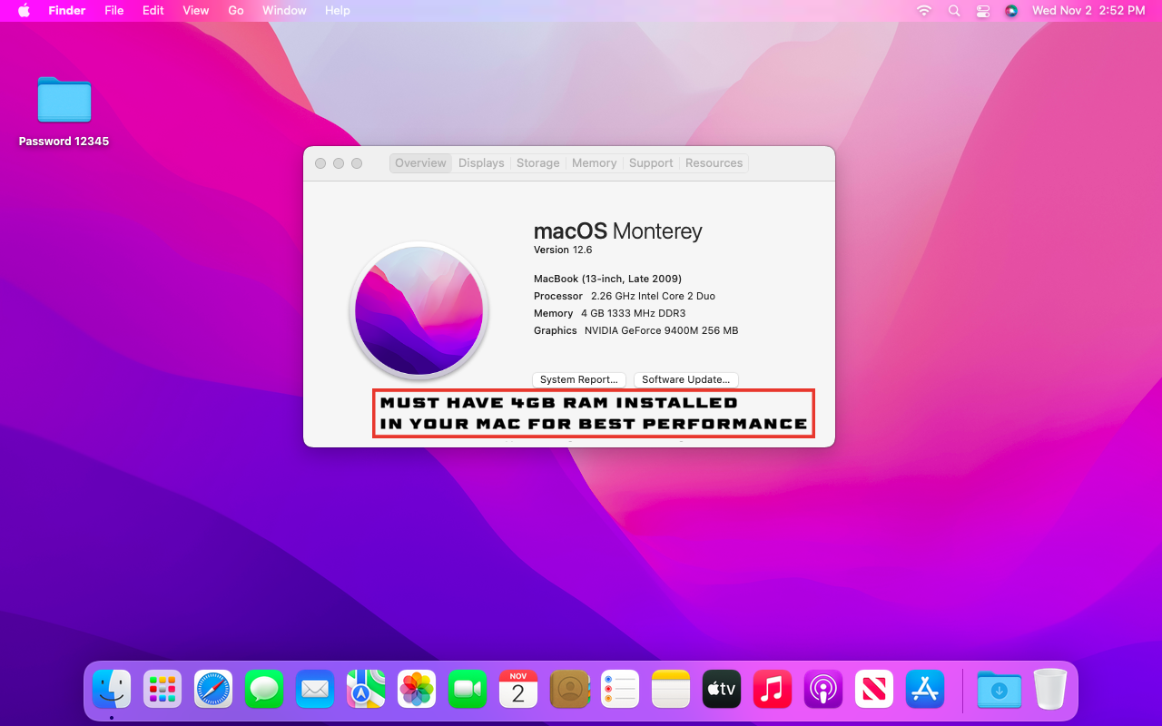Open Podcasts app in the Dock

coord(823,690)
